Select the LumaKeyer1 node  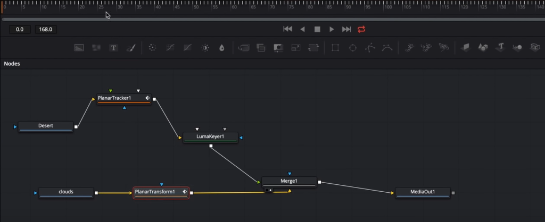pos(210,138)
